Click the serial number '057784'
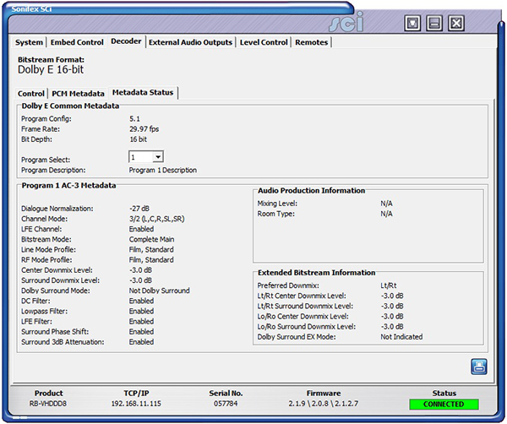Viewport: 507px width, 424px height. coord(226,404)
